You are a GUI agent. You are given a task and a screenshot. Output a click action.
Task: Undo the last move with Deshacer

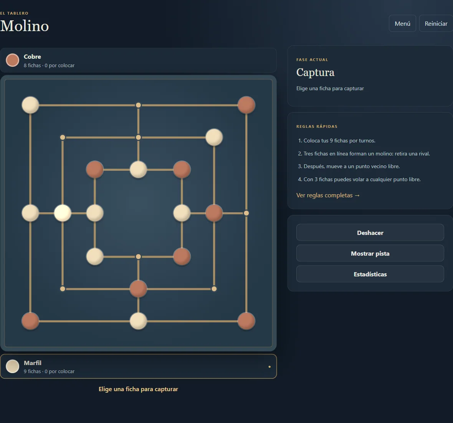[x=370, y=233]
